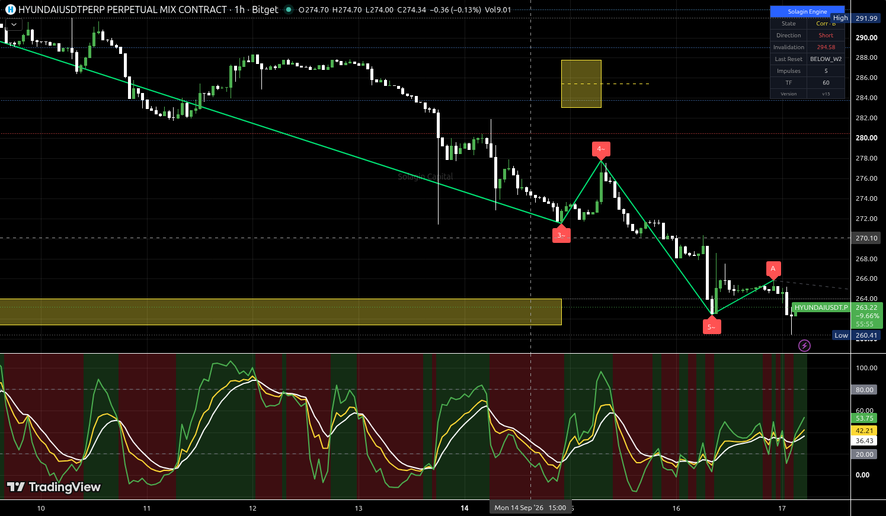Click the invalidation value 294.58
Screen dimensions: 886x516
tap(826, 47)
